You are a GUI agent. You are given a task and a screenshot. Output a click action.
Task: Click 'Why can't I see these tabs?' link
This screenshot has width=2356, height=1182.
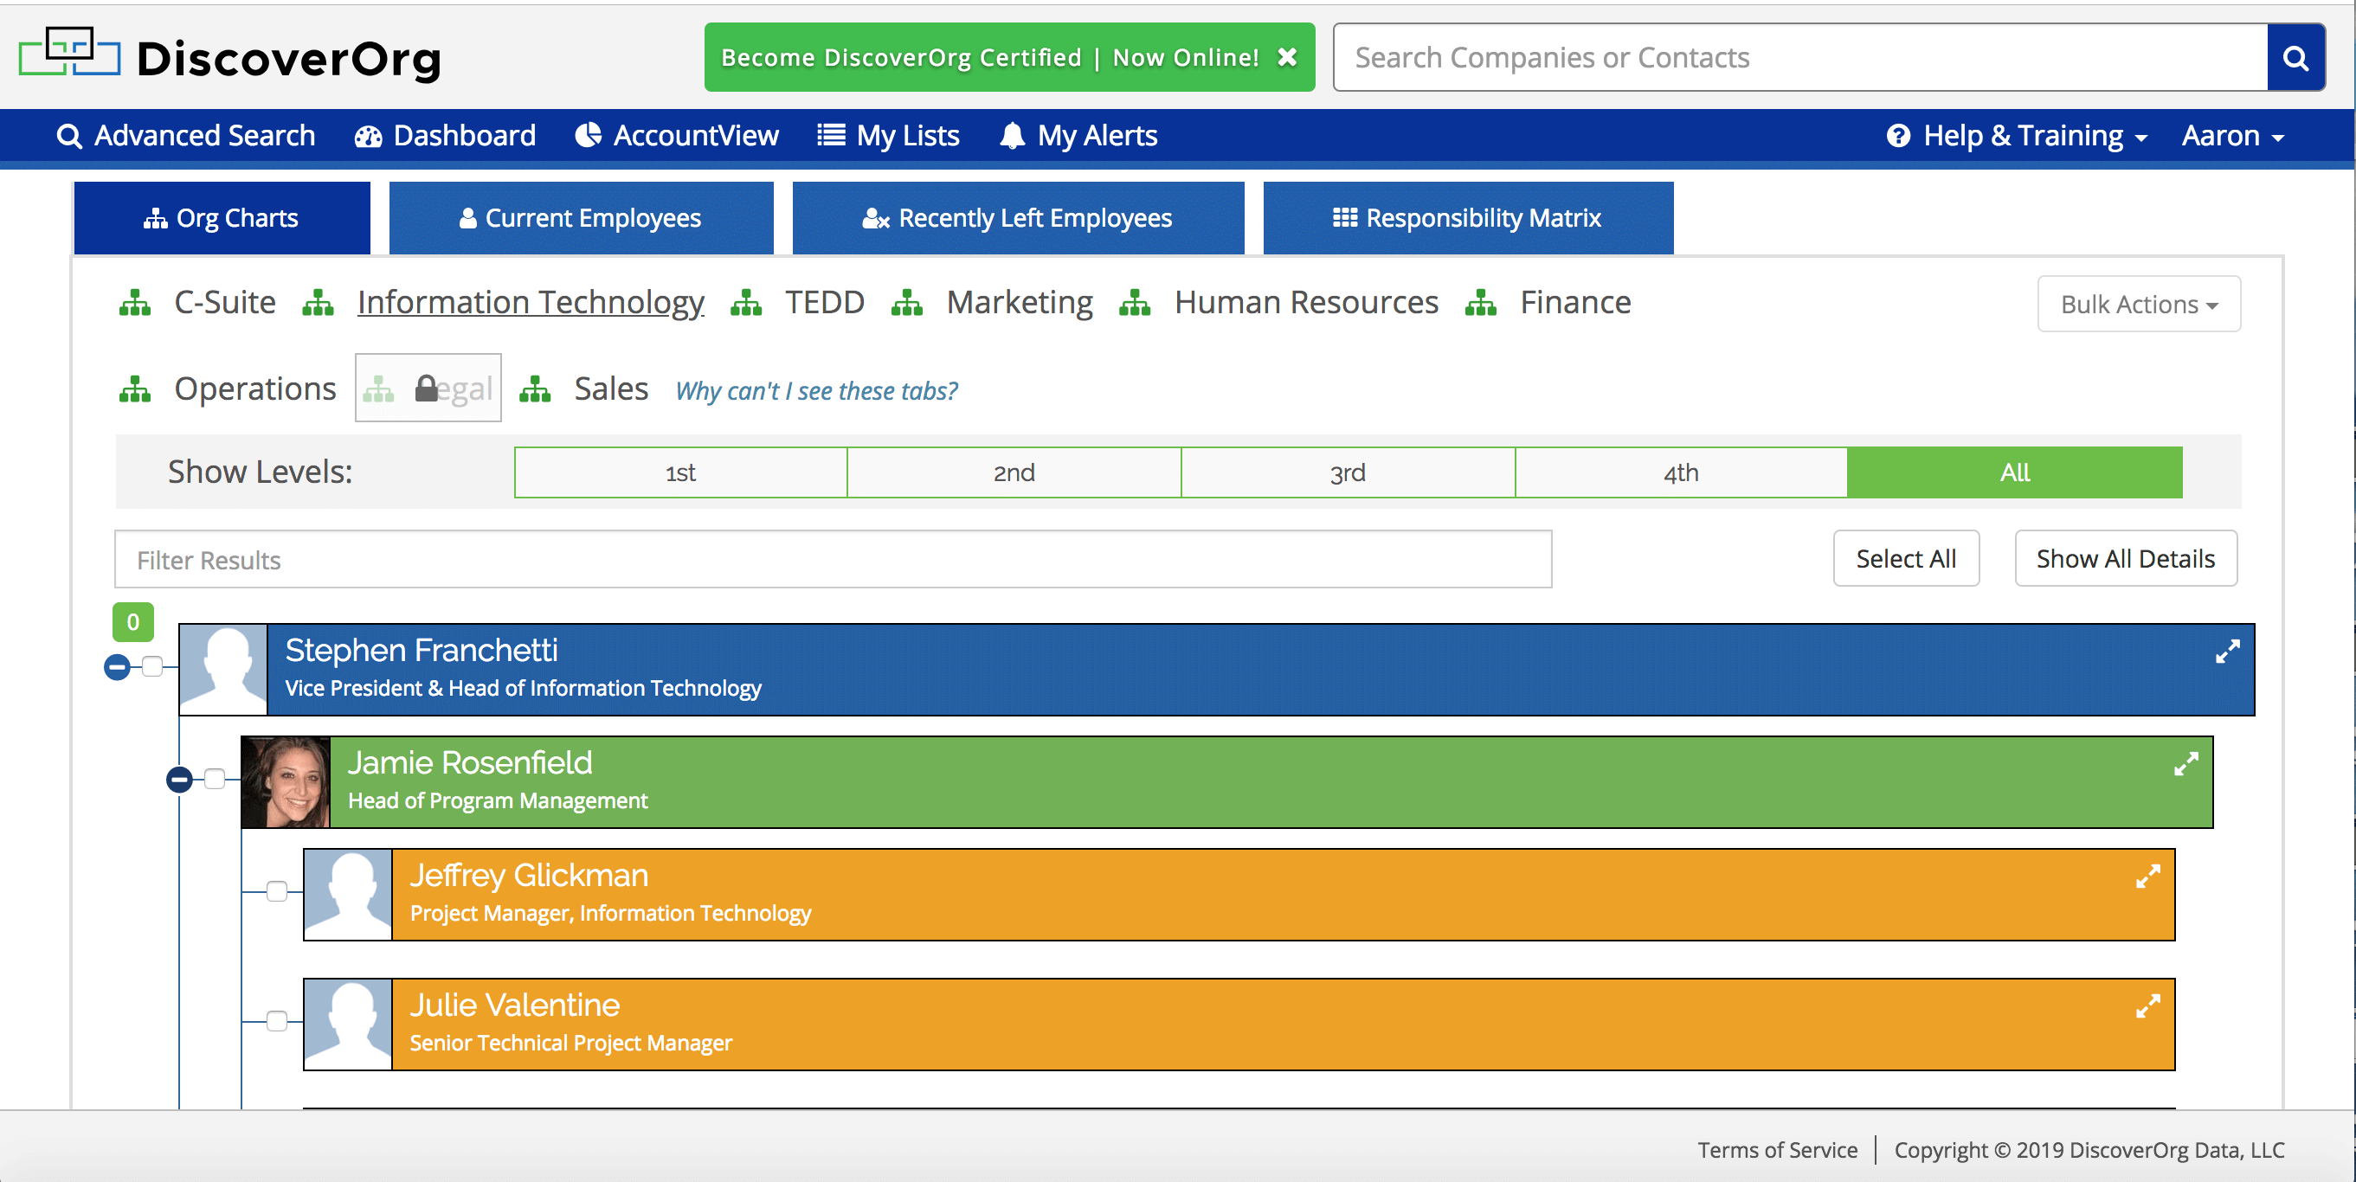(x=816, y=391)
